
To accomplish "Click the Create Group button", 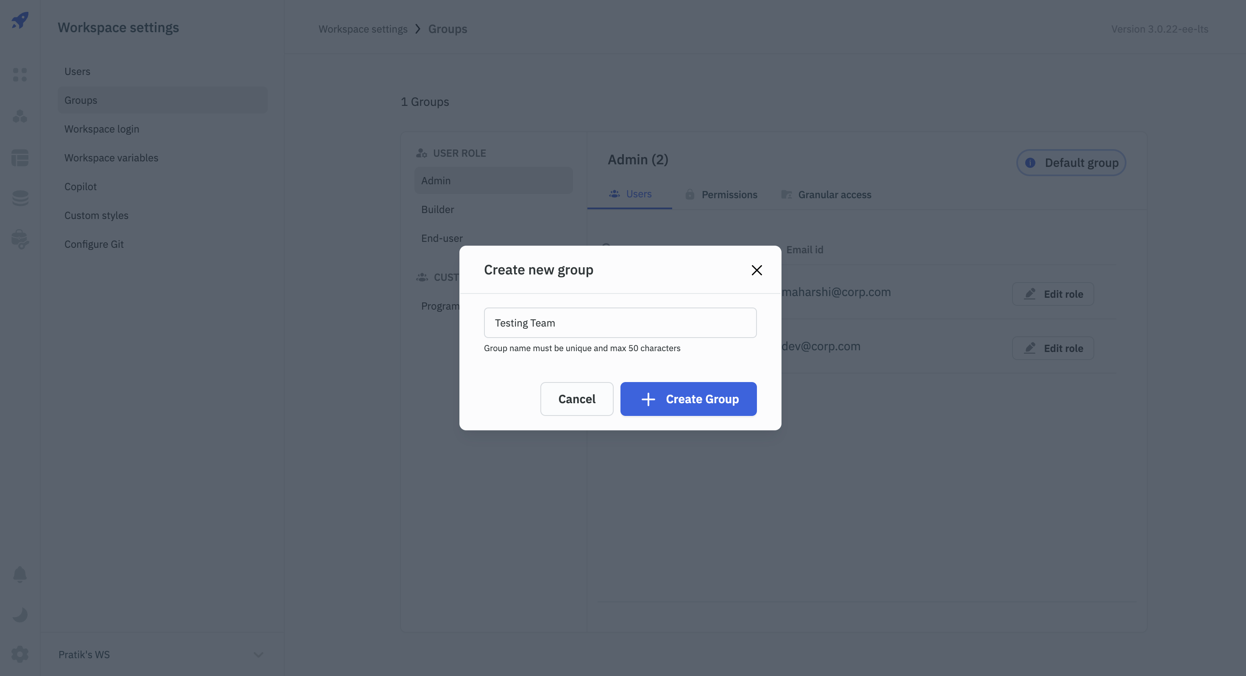I will pyautogui.click(x=688, y=399).
